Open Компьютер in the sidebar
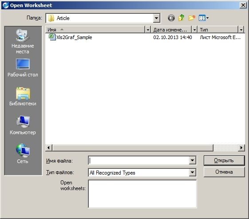This screenshot has width=249, height=219. click(23, 125)
